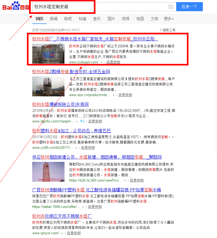Open the 地图 tab
The width and height of the screenshot is (217, 238).
pos(140,19)
